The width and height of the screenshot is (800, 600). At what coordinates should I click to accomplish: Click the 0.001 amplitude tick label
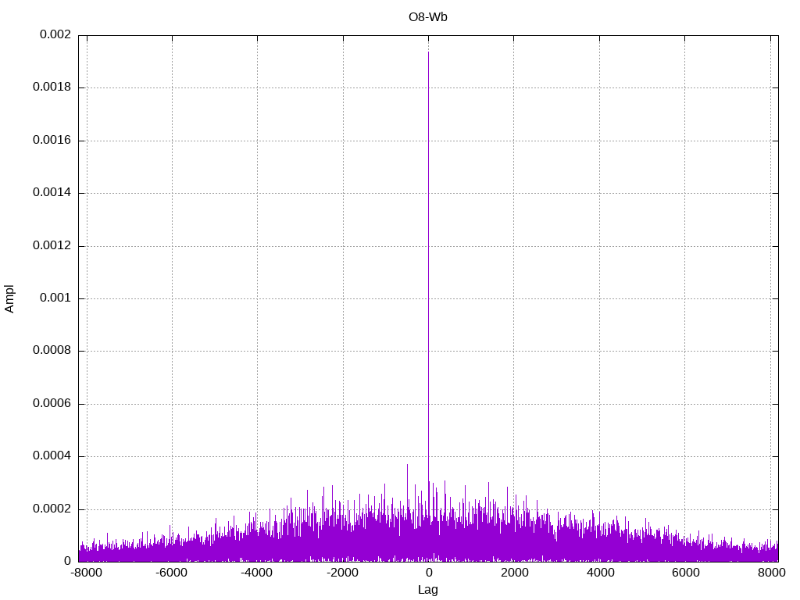coord(55,298)
